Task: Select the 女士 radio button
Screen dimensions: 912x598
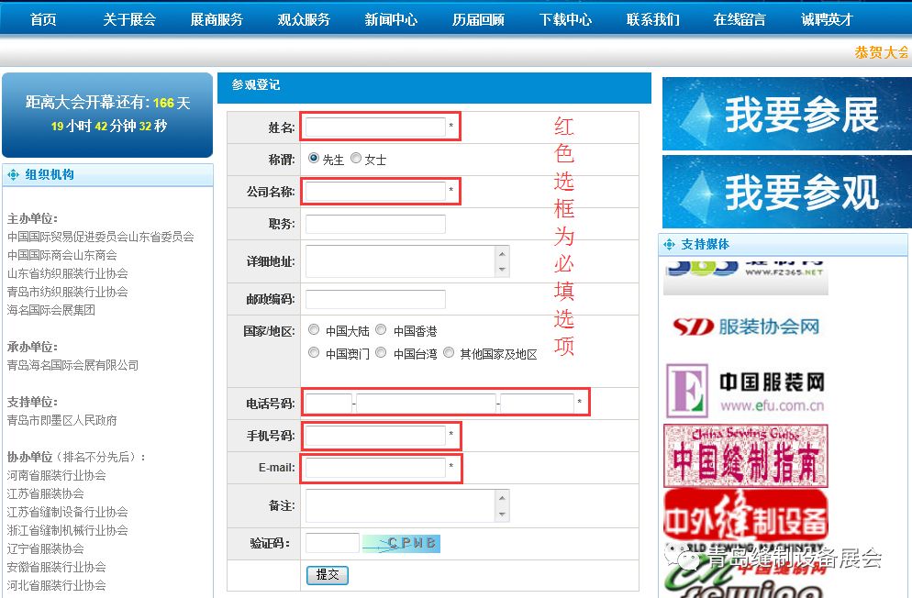Action: pyautogui.click(x=356, y=158)
